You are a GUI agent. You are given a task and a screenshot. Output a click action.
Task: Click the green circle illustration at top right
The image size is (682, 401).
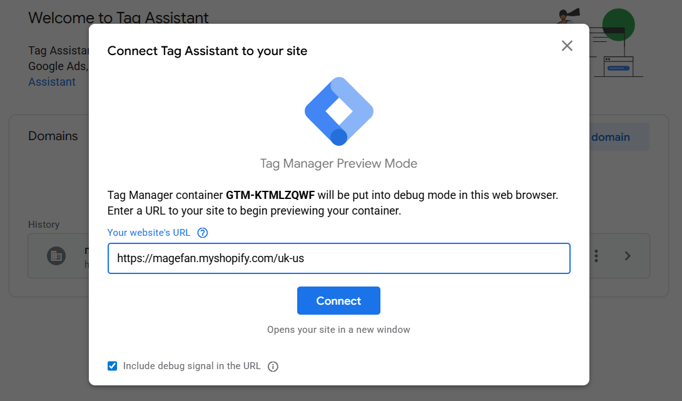pyautogui.click(x=618, y=25)
